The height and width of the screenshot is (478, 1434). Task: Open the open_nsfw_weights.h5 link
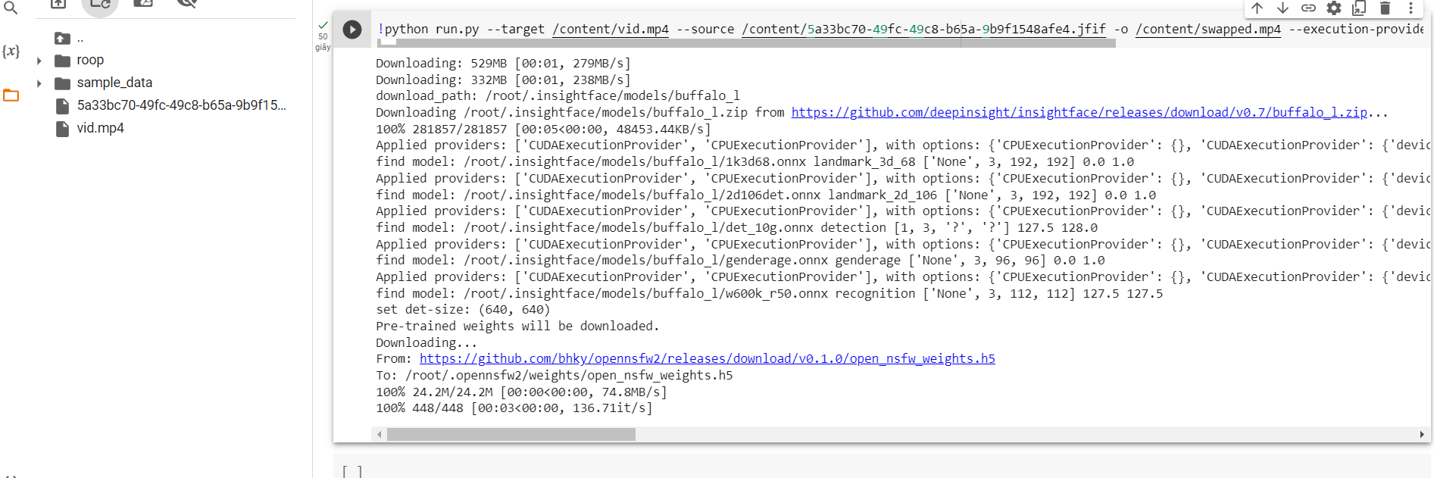[x=707, y=359]
